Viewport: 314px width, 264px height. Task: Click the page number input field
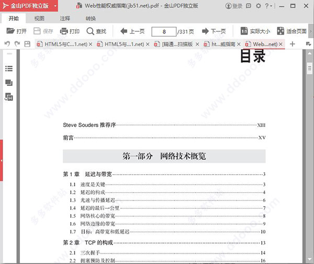tap(164, 31)
